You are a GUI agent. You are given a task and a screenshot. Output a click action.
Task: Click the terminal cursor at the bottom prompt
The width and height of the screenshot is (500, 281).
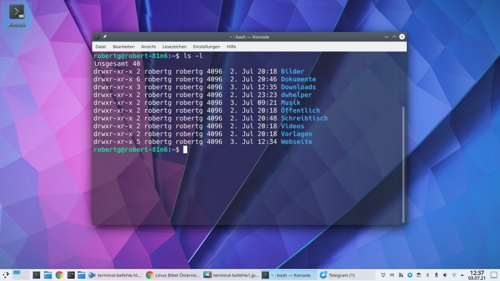coord(185,149)
